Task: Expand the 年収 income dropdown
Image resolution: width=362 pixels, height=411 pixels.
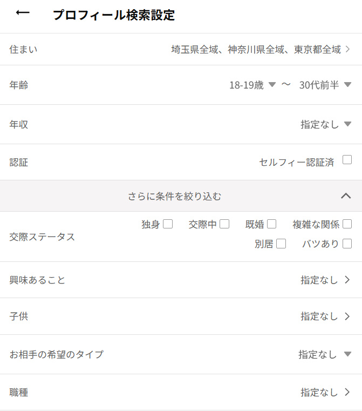Action: [326, 124]
